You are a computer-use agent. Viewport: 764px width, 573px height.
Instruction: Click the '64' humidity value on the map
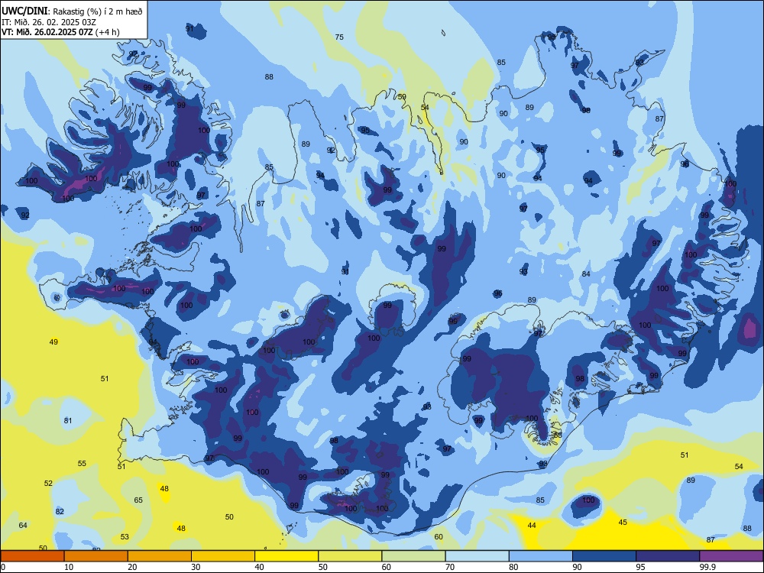pos(23,526)
